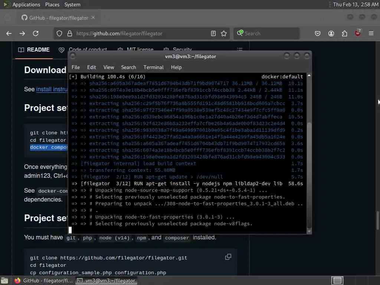Click the terminal scrollbar up arrow
Screen dimensions: 380x285
point(309,76)
